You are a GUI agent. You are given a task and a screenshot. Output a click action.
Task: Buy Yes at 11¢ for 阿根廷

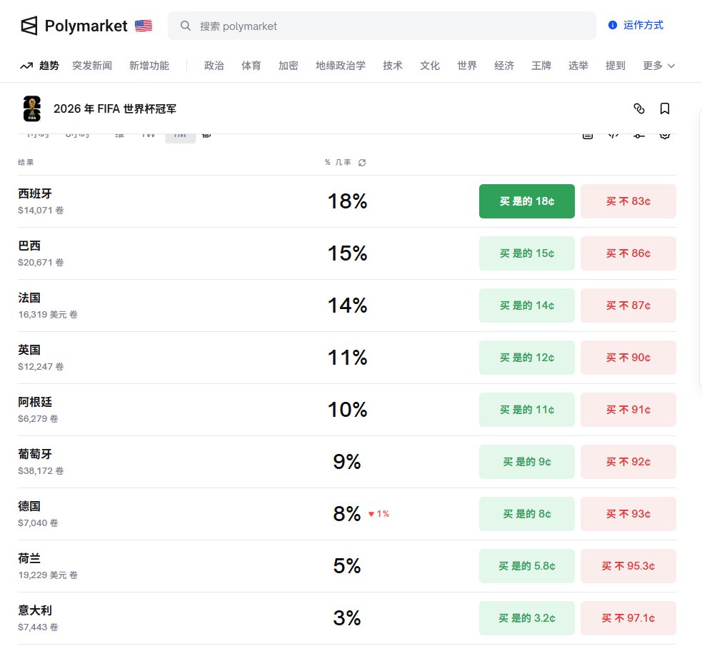click(x=527, y=410)
